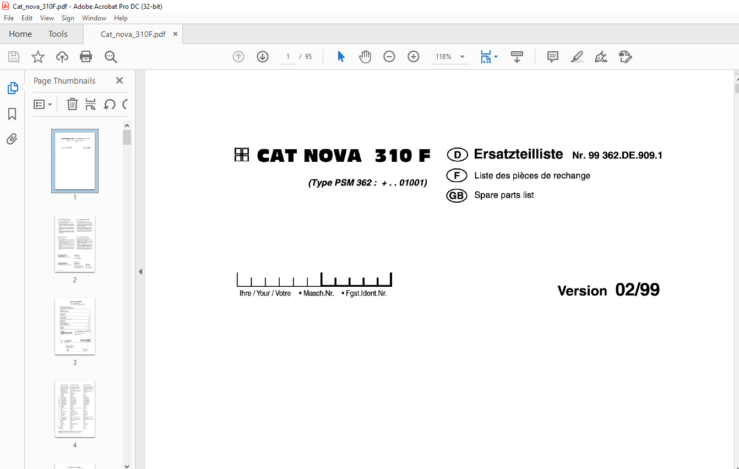
Task: Select the Cat_nova_310F.pdf document tab
Action: [133, 34]
